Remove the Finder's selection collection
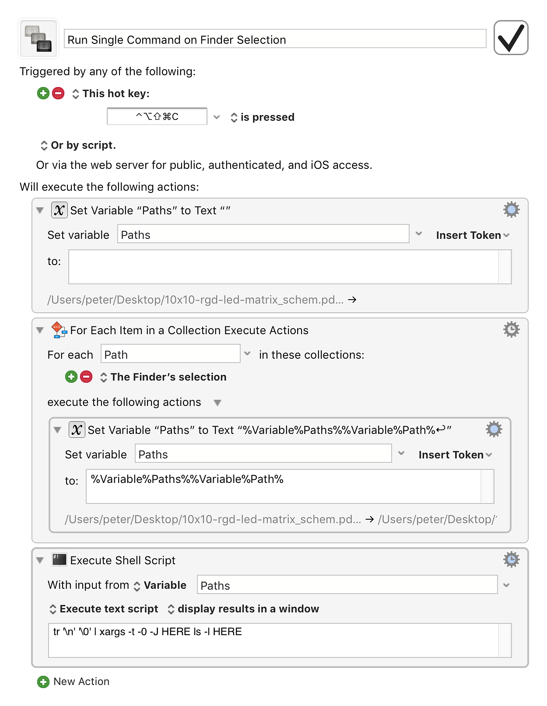 (x=86, y=377)
